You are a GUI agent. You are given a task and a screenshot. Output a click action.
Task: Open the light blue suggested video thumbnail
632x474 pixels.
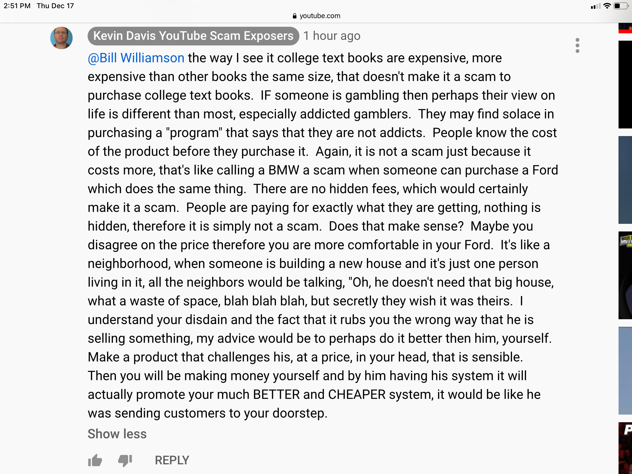(625, 371)
